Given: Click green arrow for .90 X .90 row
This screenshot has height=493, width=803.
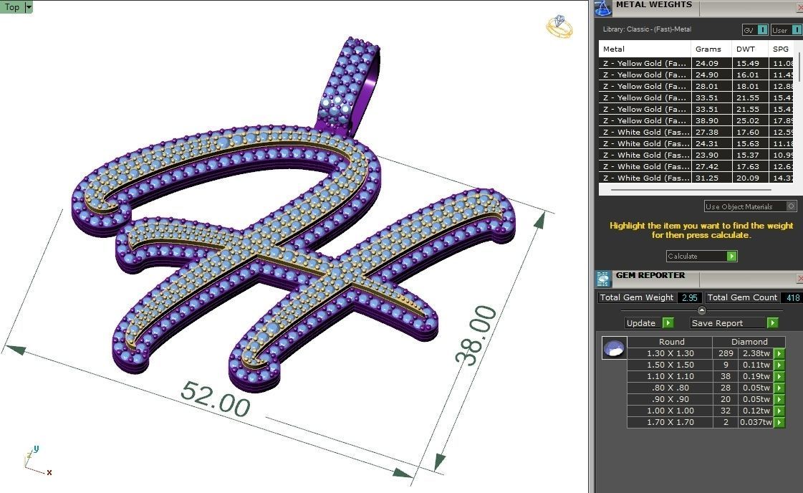Looking at the screenshot, I should coord(779,399).
